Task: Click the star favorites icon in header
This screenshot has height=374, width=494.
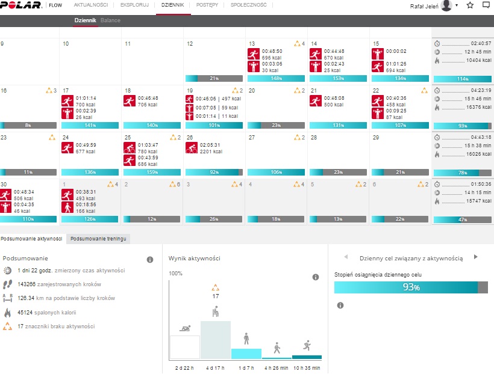Action: click(470, 5)
